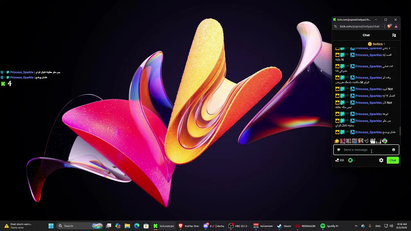Send message with green Chat button
The height and width of the screenshot is (231, 411).
click(393, 160)
